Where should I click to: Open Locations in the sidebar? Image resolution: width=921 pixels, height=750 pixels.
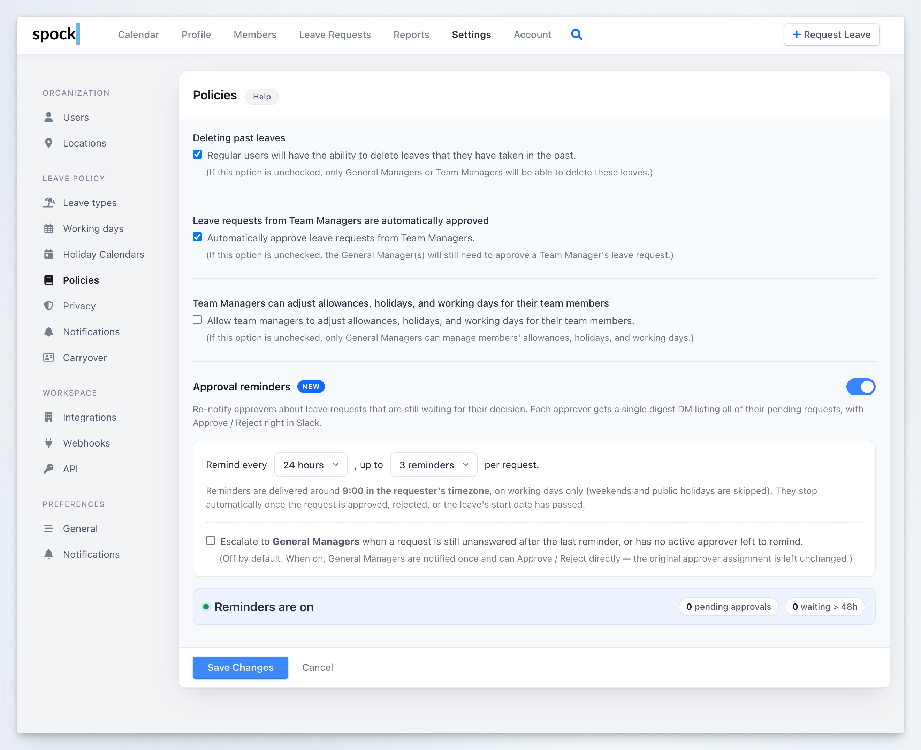pyautogui.click(x=84, y=143)
